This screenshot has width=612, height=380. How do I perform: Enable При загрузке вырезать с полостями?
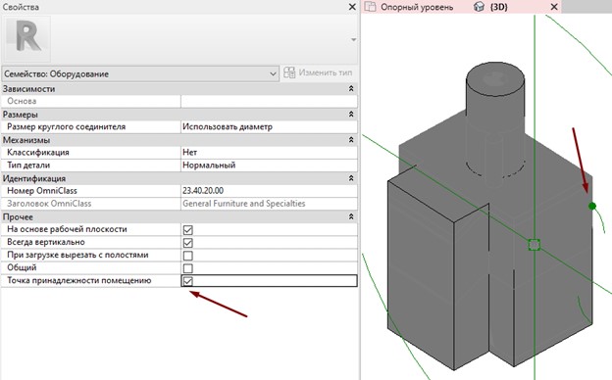point(187,256)
